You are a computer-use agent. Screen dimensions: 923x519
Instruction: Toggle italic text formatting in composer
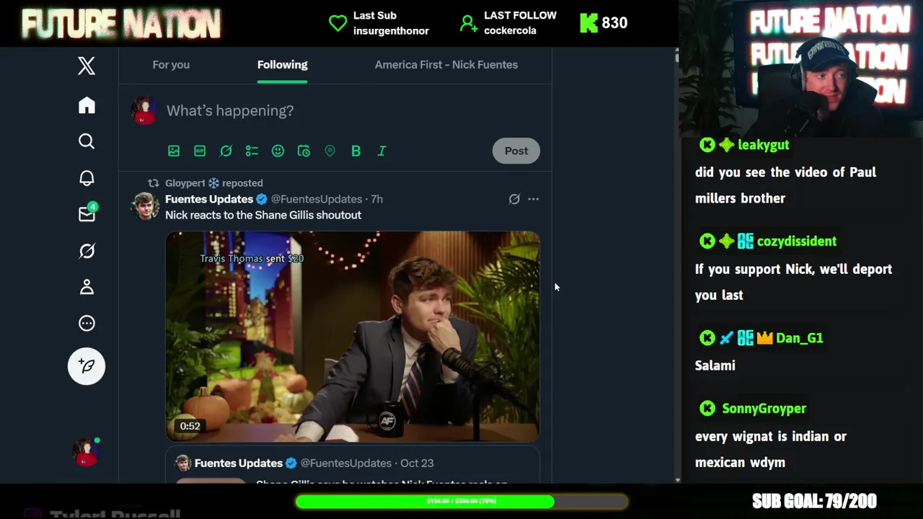[381, 151]
